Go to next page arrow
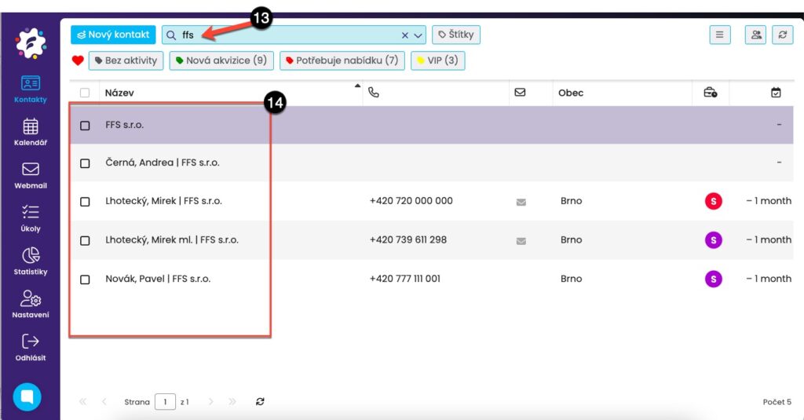This screenshot has height=420, width=804. coord(210,401)
